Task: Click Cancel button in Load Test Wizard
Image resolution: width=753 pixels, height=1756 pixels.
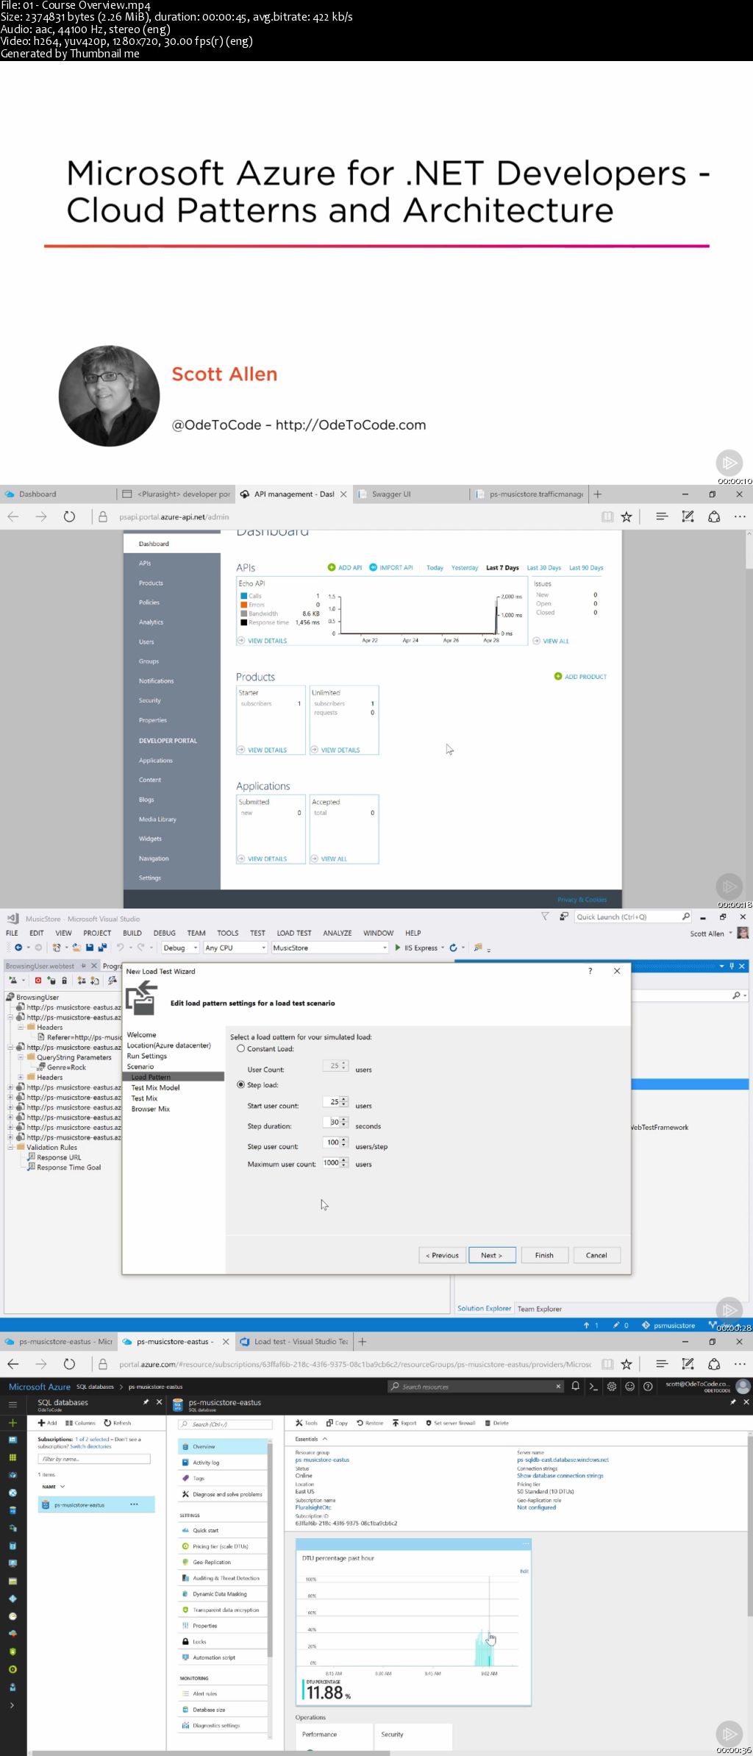Action: 596,1255
